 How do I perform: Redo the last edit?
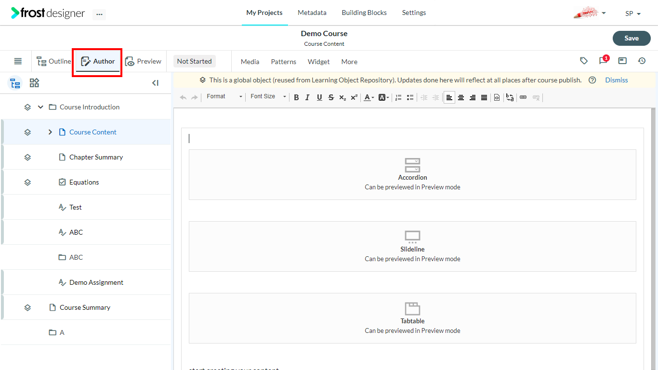pos(195,97)
